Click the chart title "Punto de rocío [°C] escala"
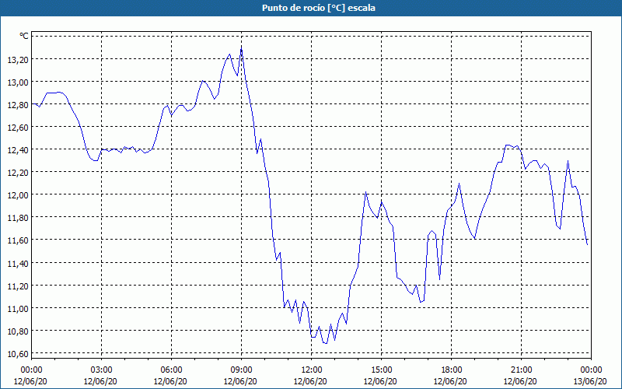 click(319, 8)
